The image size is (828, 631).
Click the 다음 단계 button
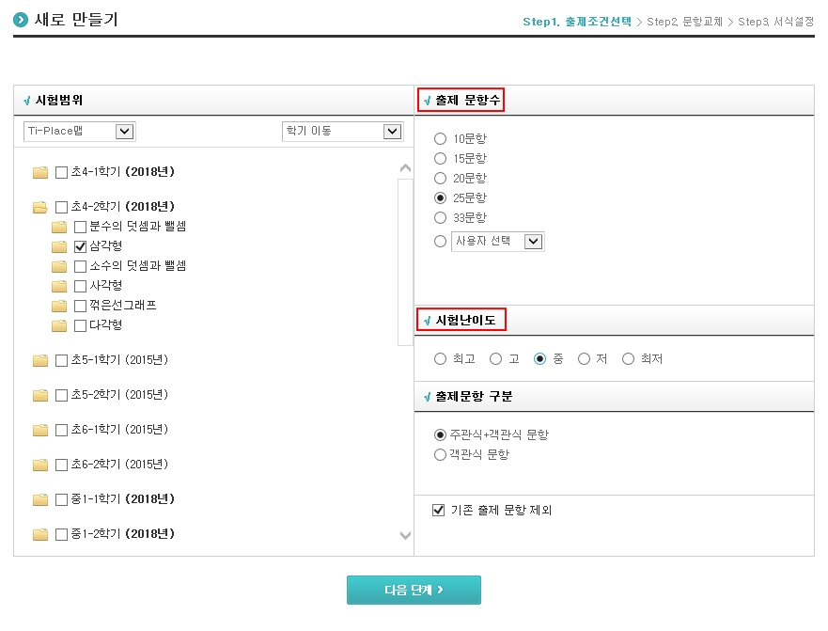(x=414, y=590)
